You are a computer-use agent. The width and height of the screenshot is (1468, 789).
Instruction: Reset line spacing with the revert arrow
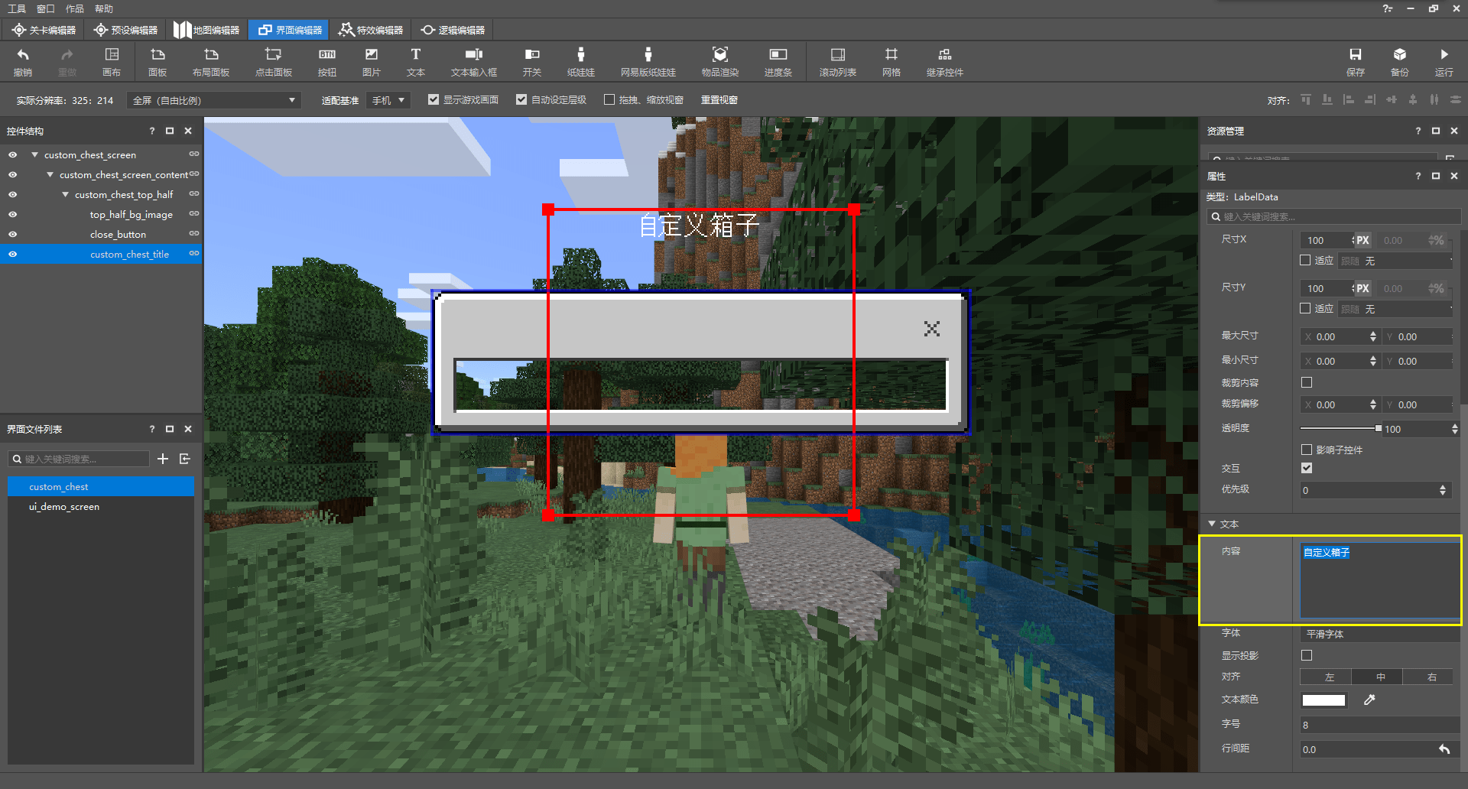[1444, 749]
